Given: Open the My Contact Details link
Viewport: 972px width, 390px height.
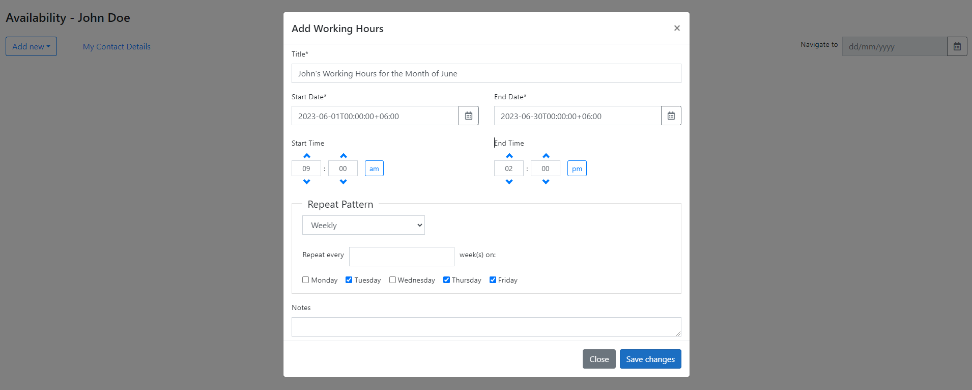Looking at the screenshot, I should [117, 46].
